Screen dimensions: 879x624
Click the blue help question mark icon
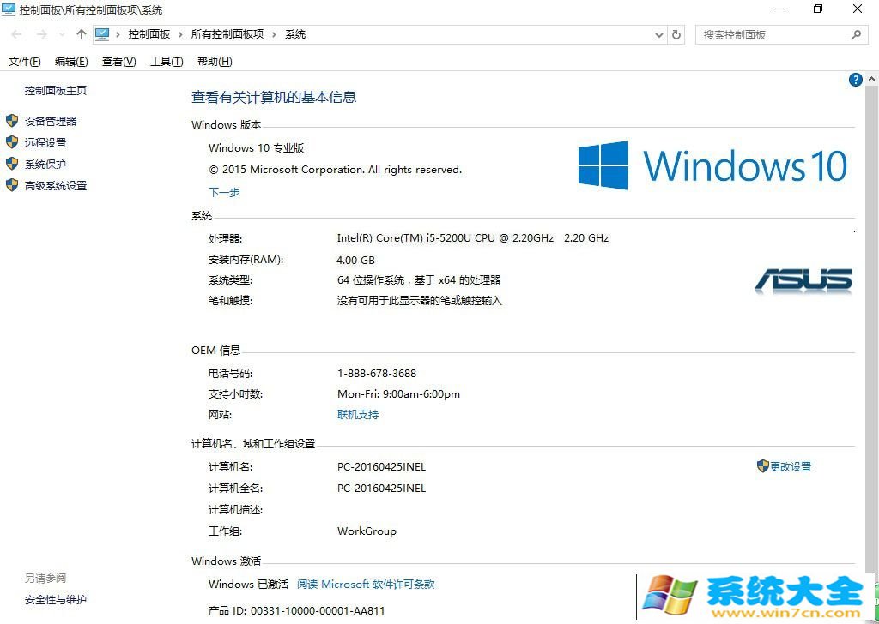(x=855, y=80)
